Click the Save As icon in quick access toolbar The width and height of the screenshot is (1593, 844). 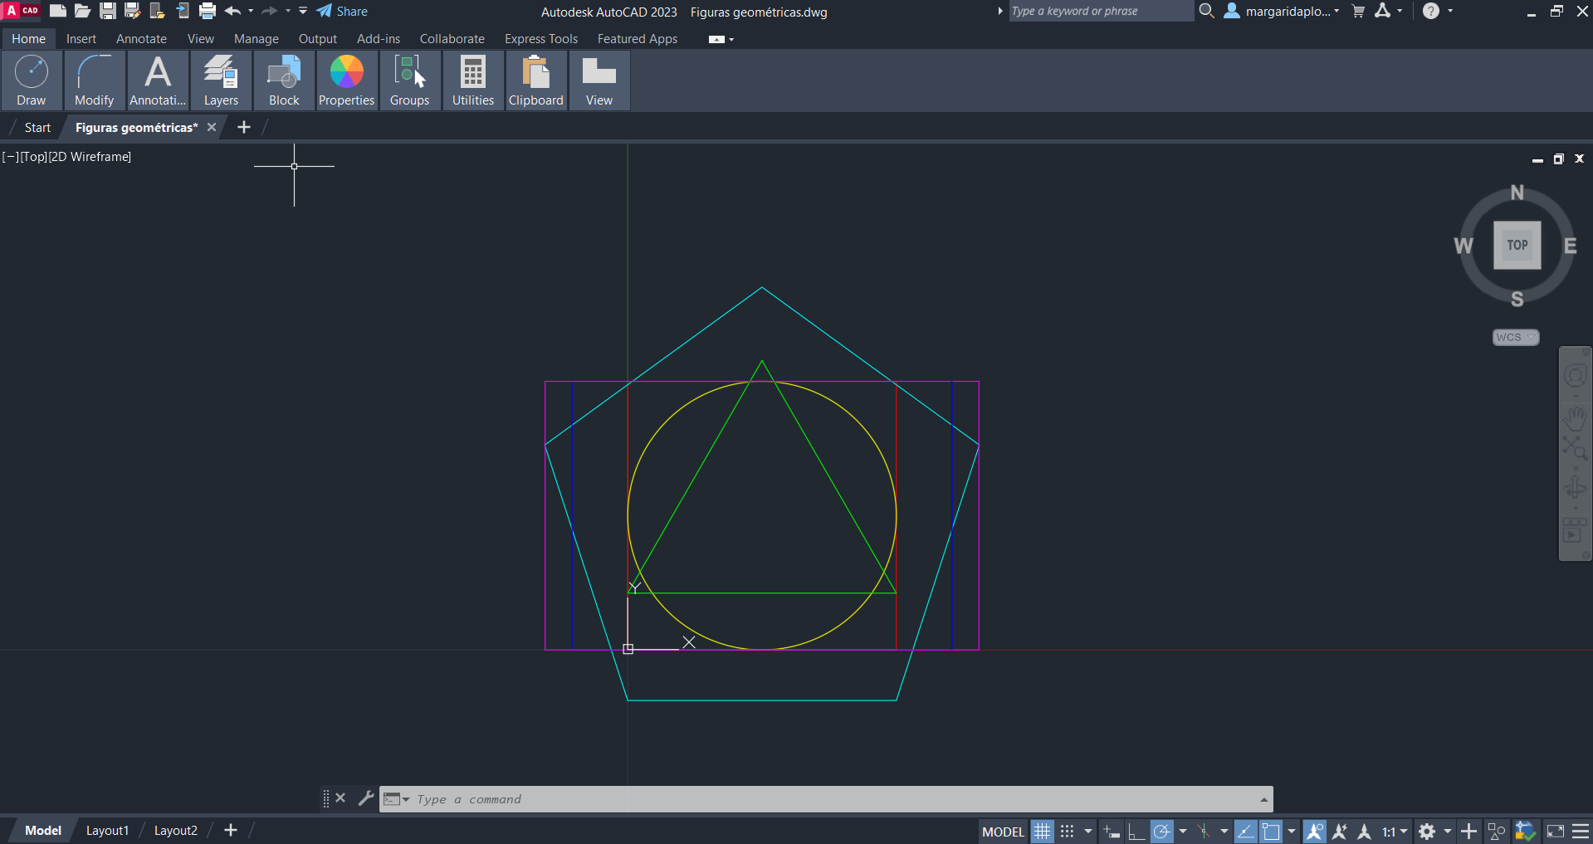tap(132, 11)
